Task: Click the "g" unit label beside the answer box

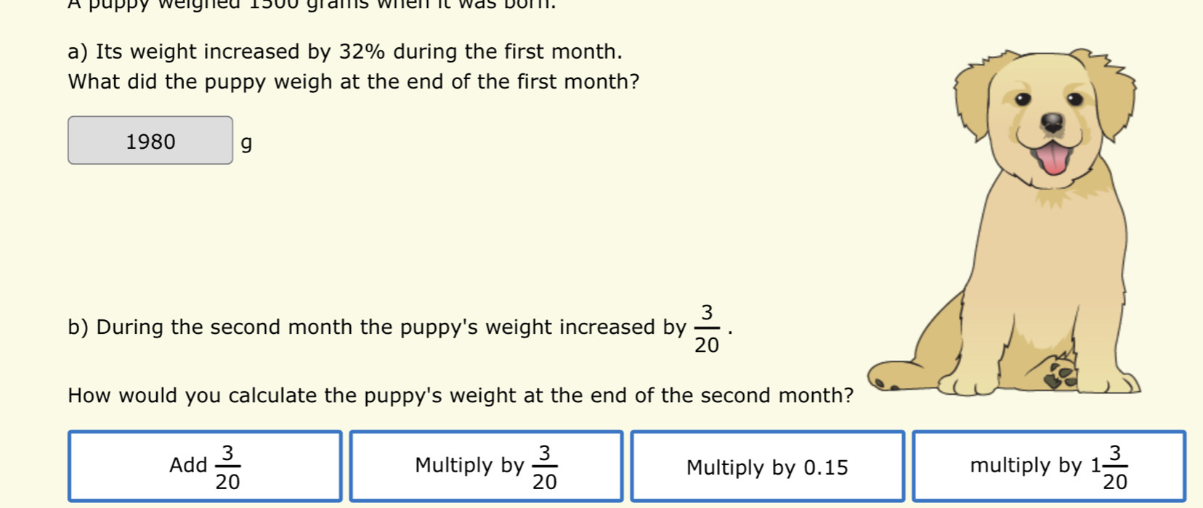Action: [246, 143]
